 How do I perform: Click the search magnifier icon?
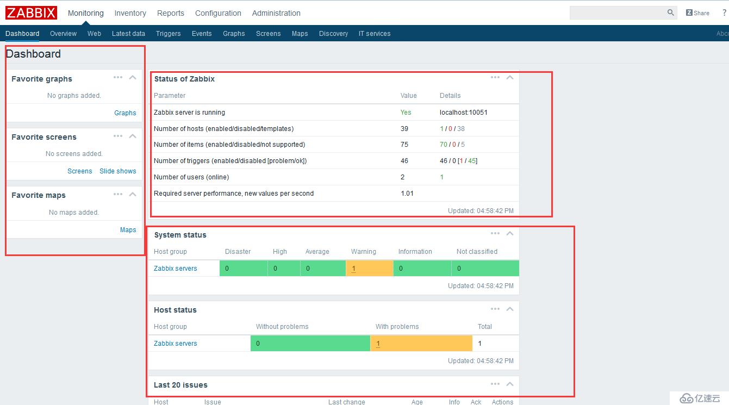click(671, 13)
